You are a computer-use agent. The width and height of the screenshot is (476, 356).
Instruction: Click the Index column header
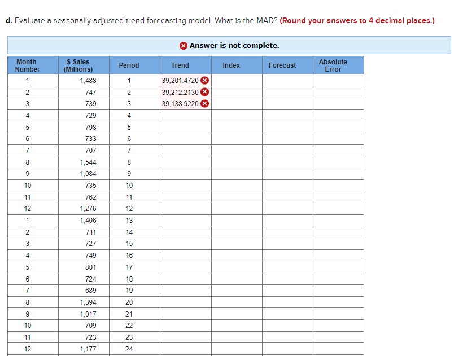click(x=237, y=65)
